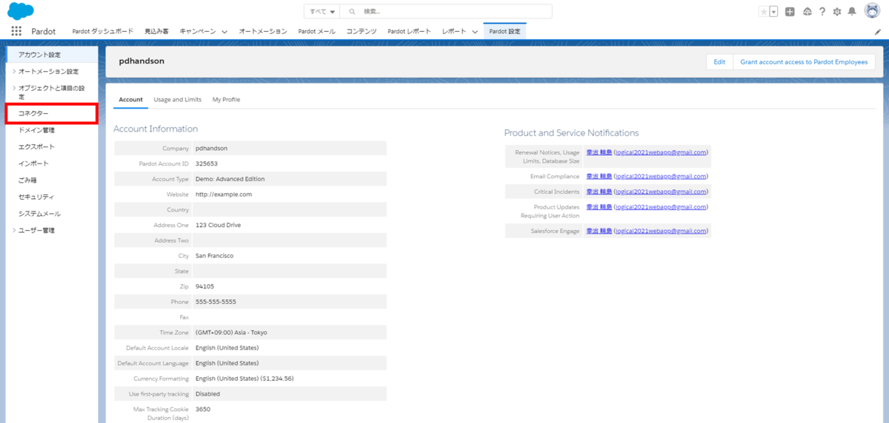
Task: Click the 123 Cloud Drive address value
Action: [x=218, y=225]
